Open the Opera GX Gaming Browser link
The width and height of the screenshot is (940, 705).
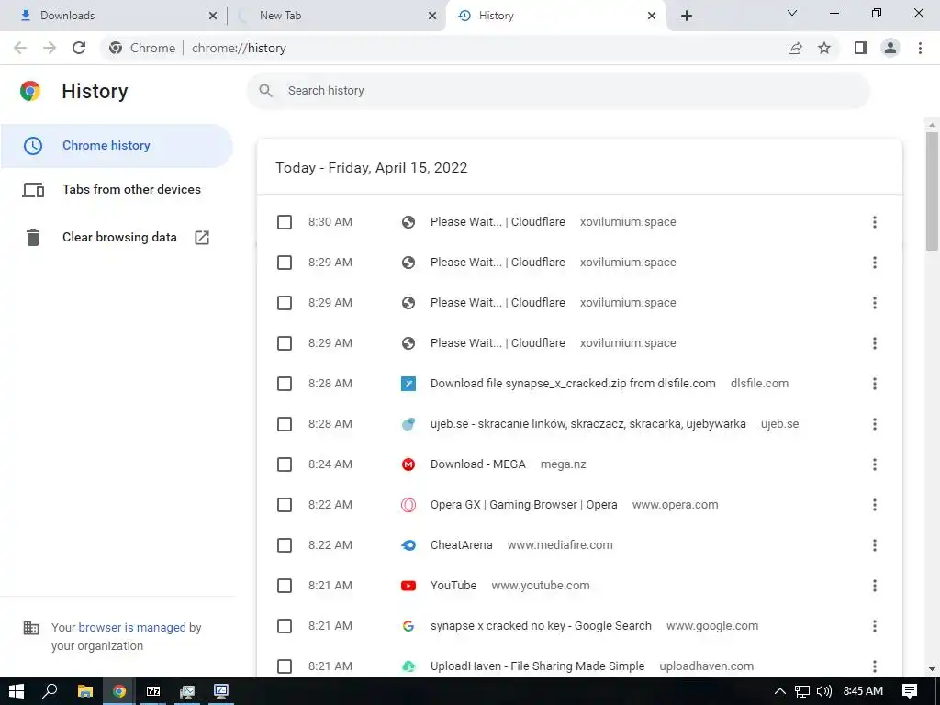click(x=523, y=505)
